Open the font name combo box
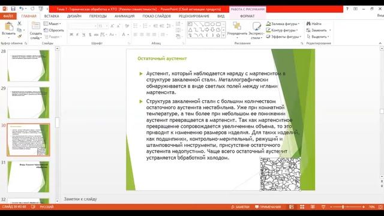This screenshot has height=216, width=384. 83,26
